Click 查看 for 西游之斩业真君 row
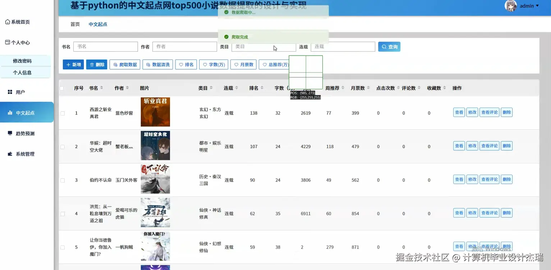Viewport: 551px width, 270px height. [459, 112]
